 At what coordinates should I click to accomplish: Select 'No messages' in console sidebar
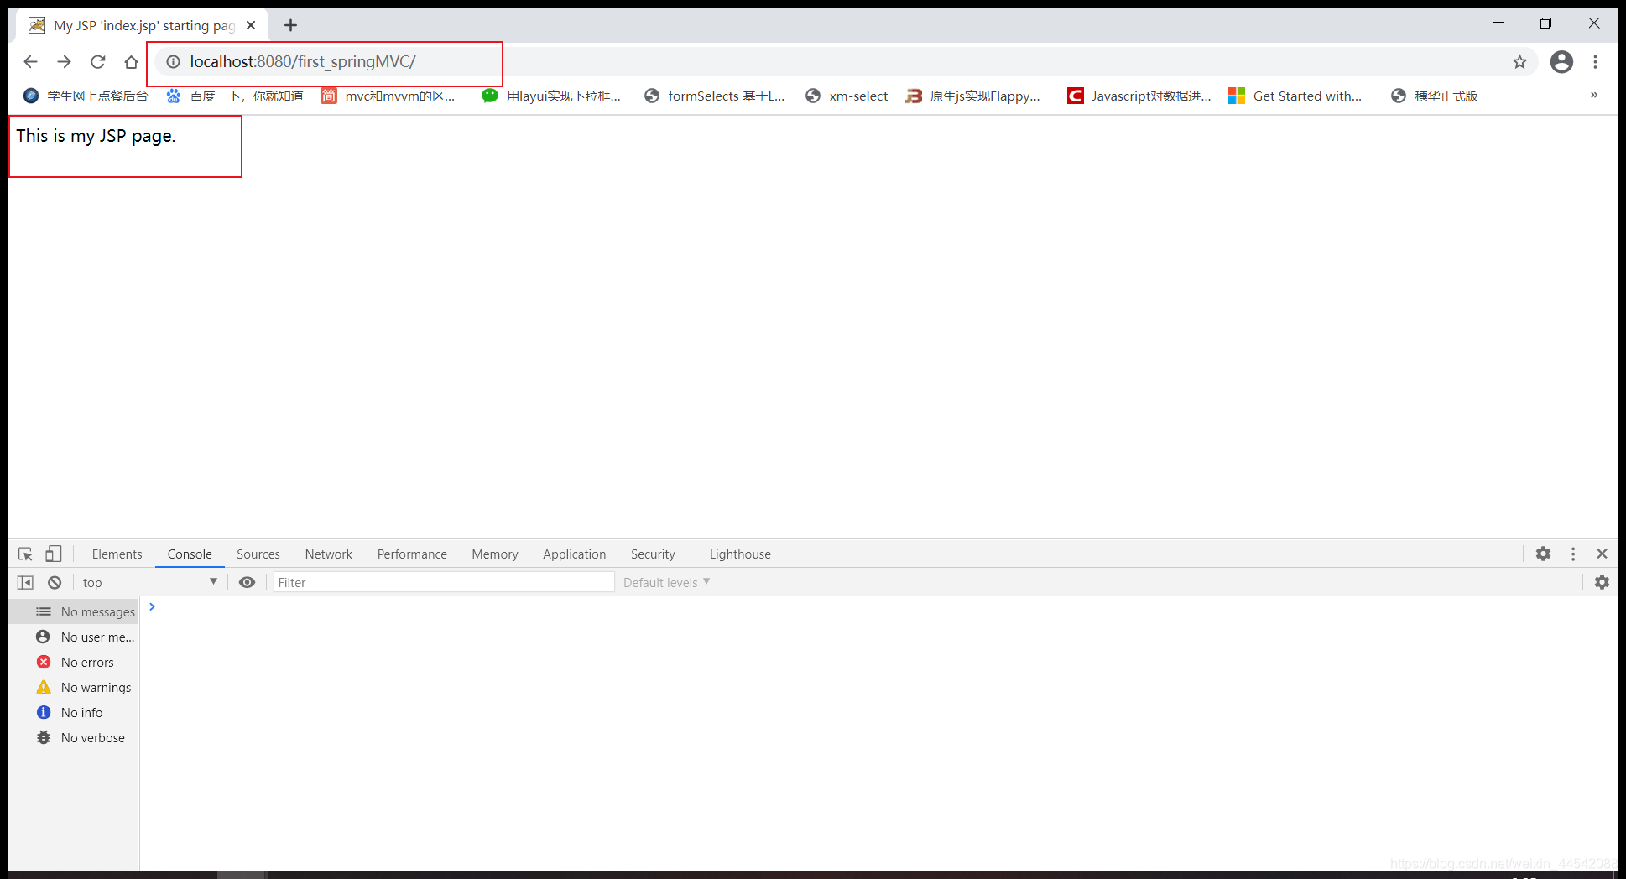click(x=74, y=612)
